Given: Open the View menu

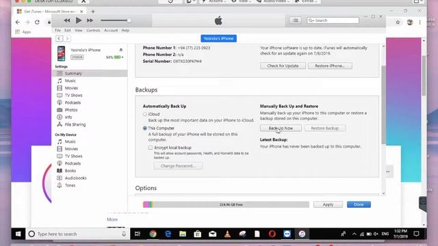Looking at the screenshot, I should 79,30.
